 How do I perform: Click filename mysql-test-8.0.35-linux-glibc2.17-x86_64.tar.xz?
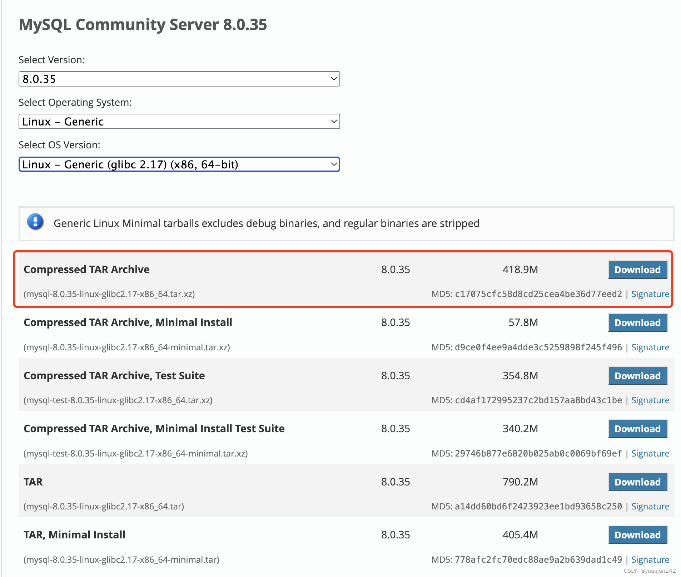pos(118,400)
